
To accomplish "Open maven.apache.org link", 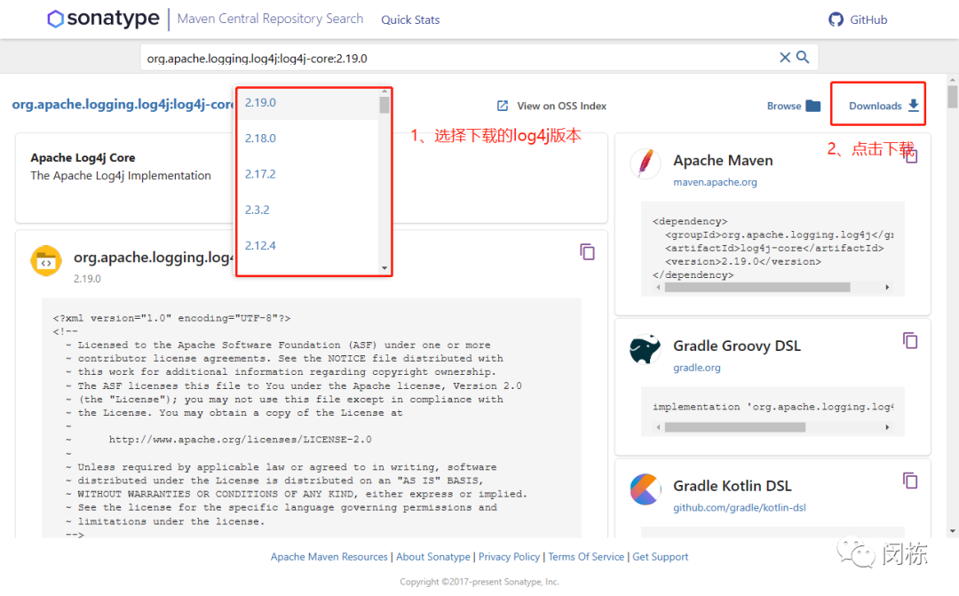I will [715, 182].
